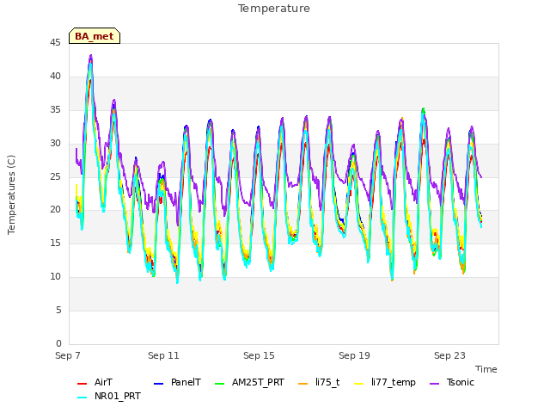550x413 pixels.
Task: Click the Temperatures (C) axis label
Action: click(11, 194)
